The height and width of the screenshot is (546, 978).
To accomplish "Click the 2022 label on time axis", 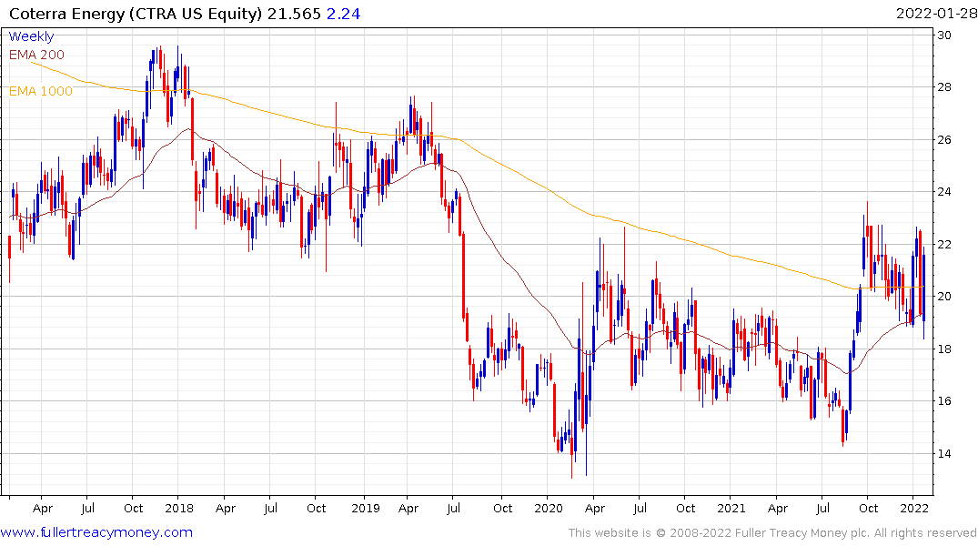I will [913, 508].
